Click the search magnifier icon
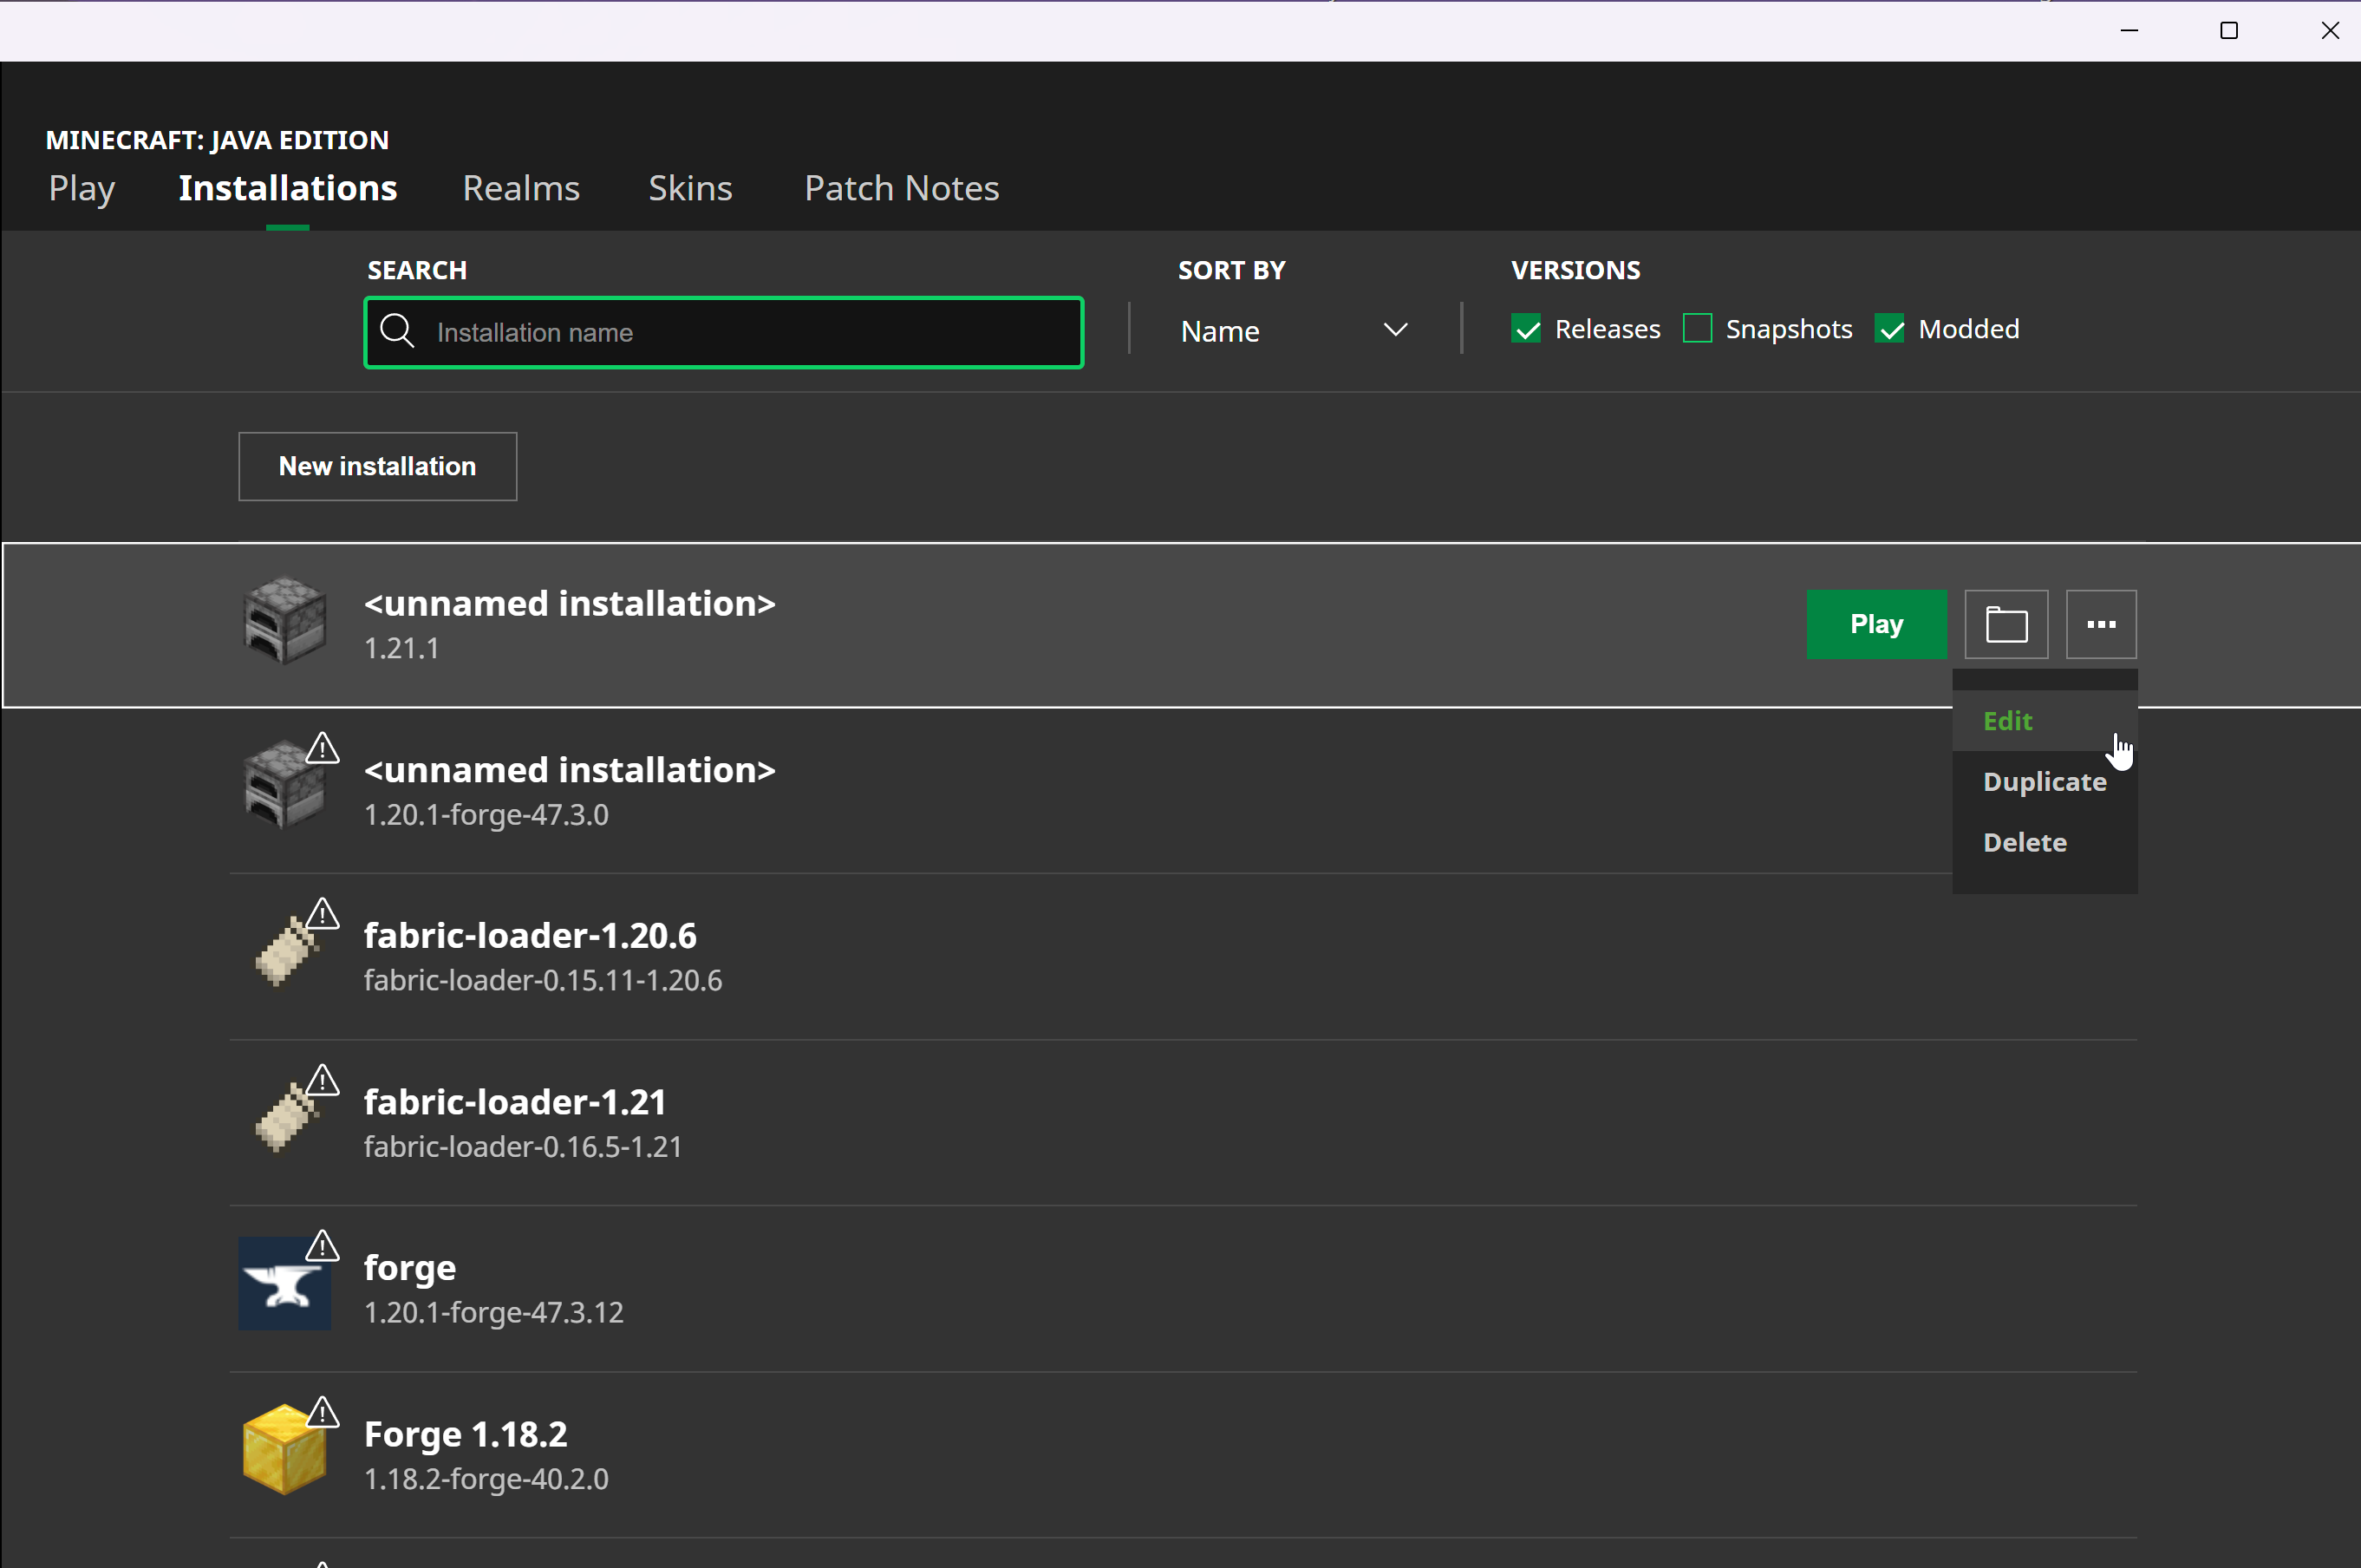The width and height of the screenshot is (2361, 1568). point(397,331)
